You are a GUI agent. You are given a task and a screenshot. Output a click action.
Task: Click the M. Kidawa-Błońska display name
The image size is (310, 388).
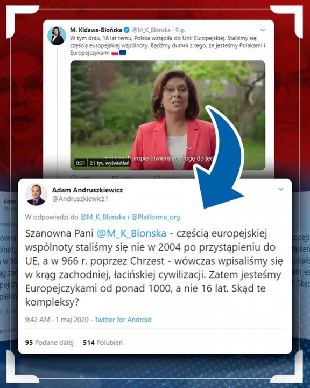click(96, 30)
